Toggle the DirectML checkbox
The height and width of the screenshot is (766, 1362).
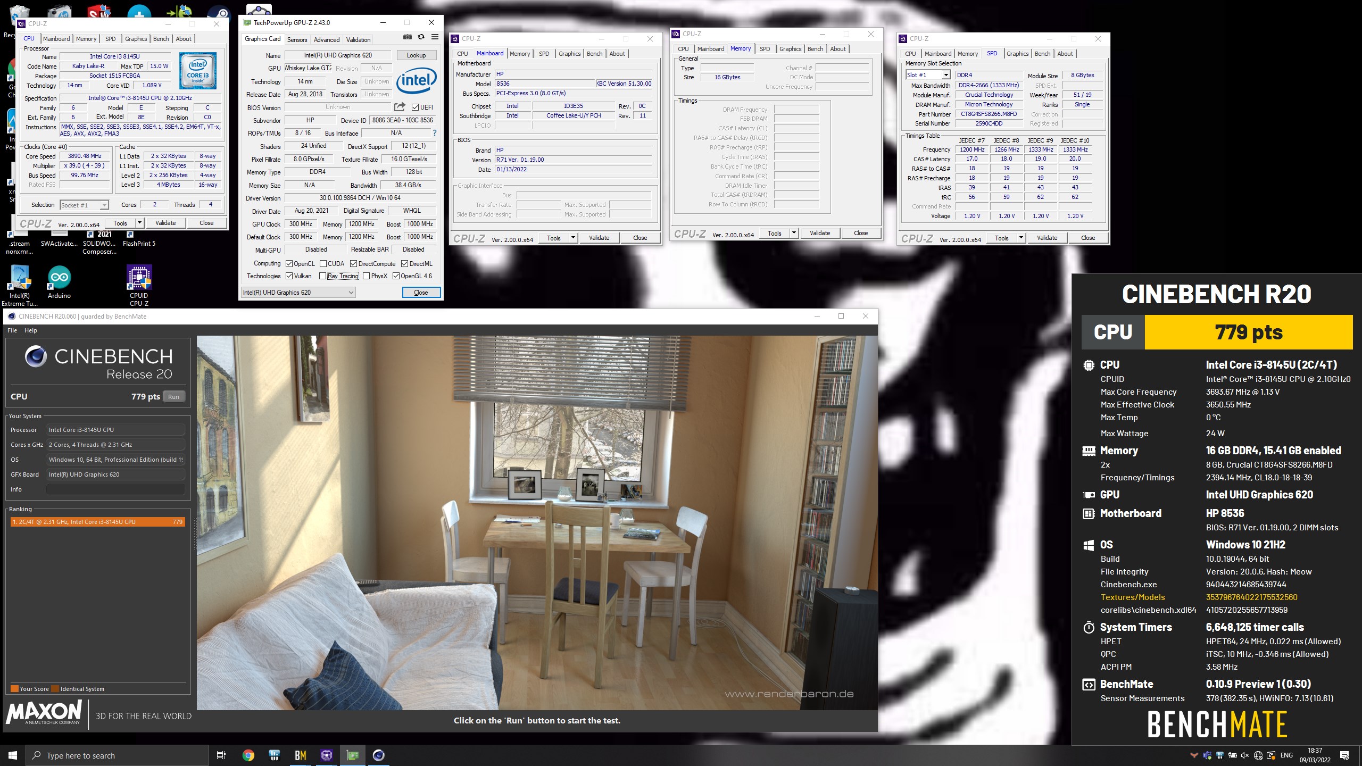point(404,264)
